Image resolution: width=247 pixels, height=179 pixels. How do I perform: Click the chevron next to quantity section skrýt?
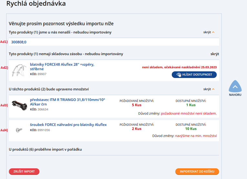(x=213, y=89)
